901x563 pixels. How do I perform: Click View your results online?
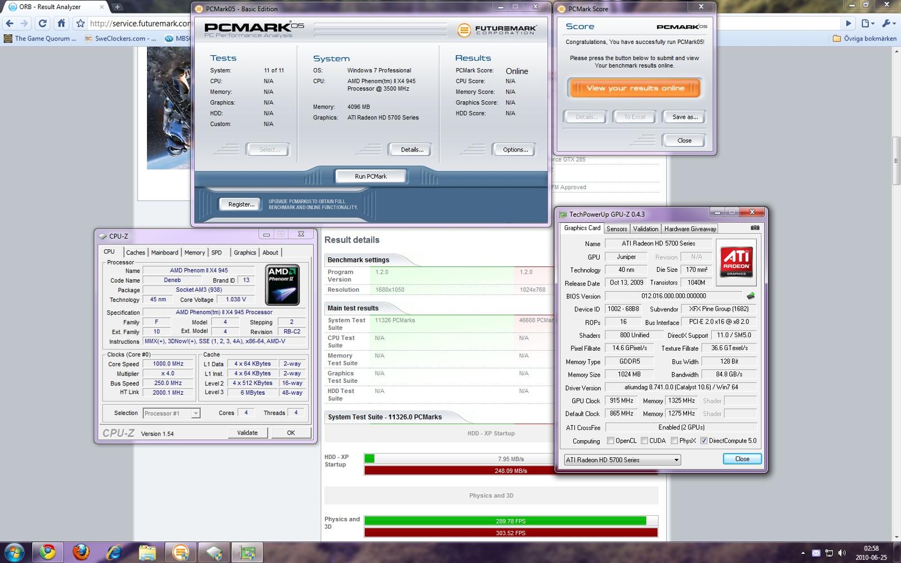click(635, 88)
